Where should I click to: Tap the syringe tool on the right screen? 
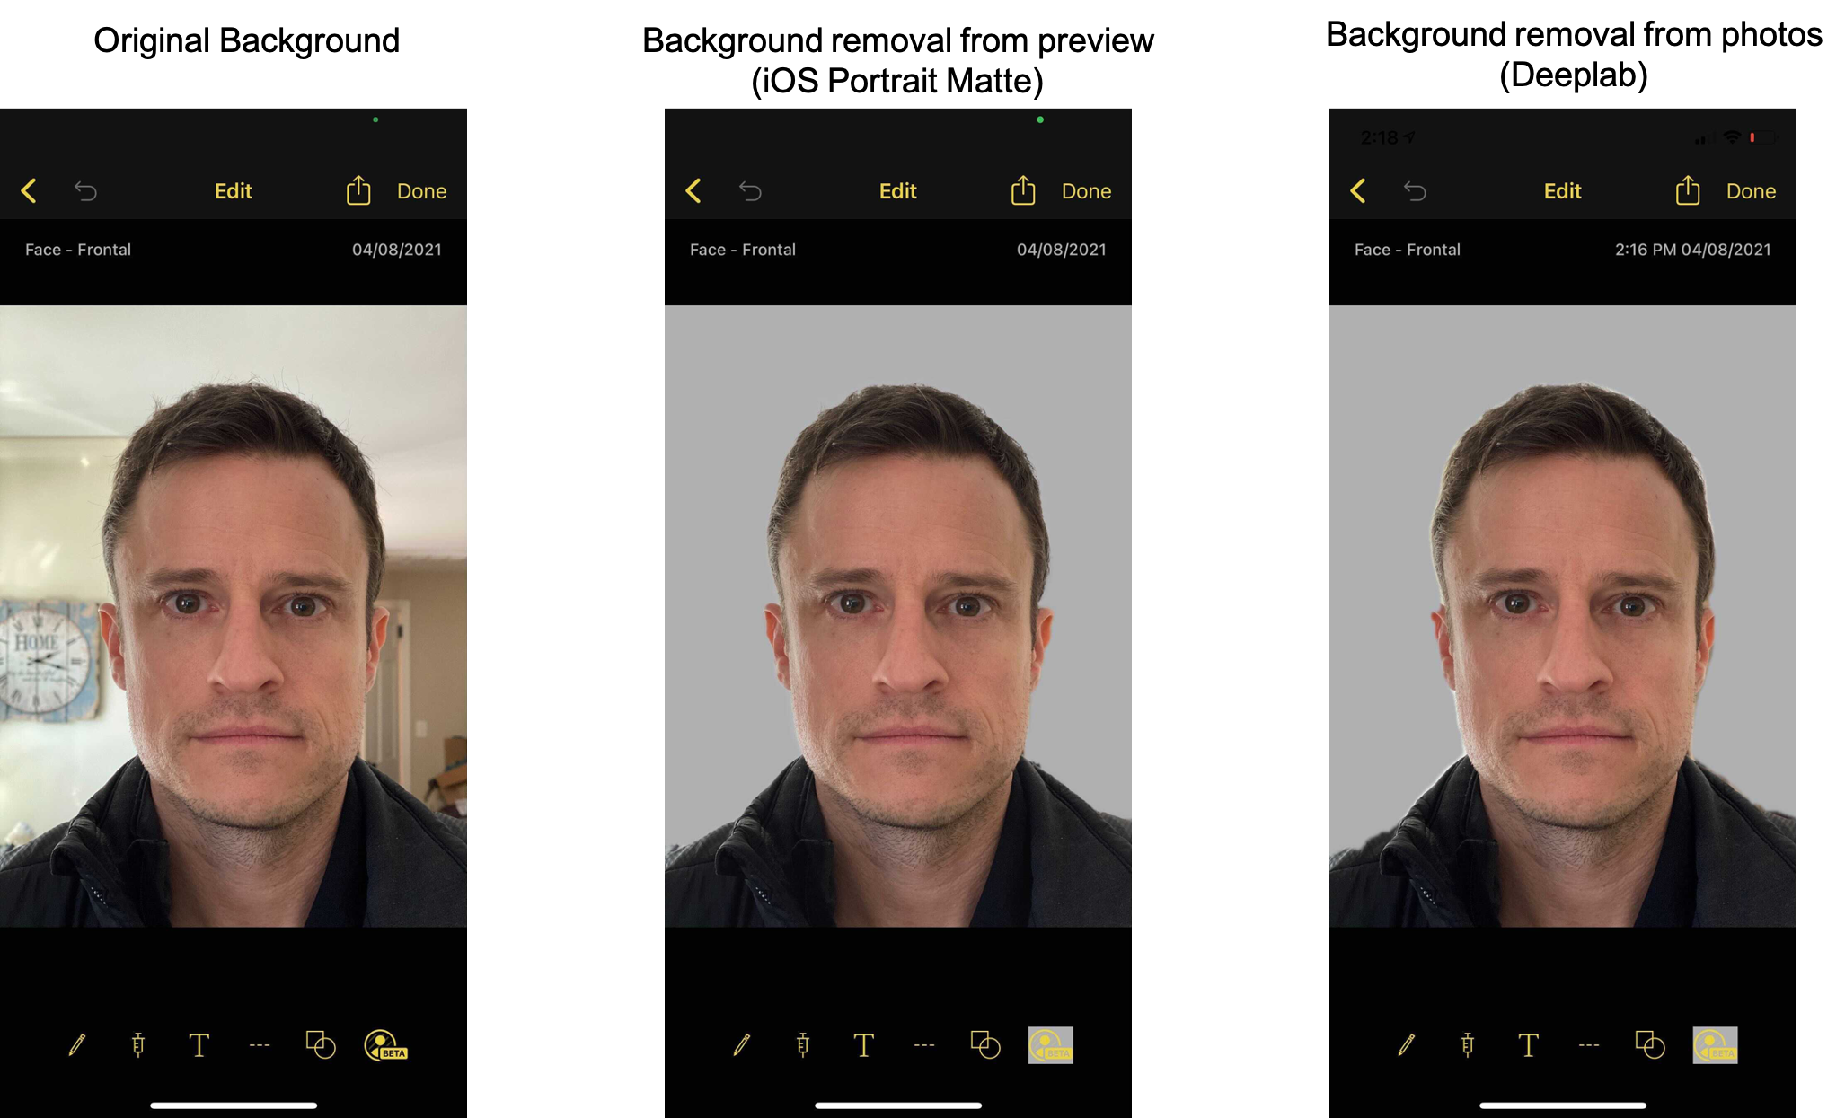coord(1468,1044)
